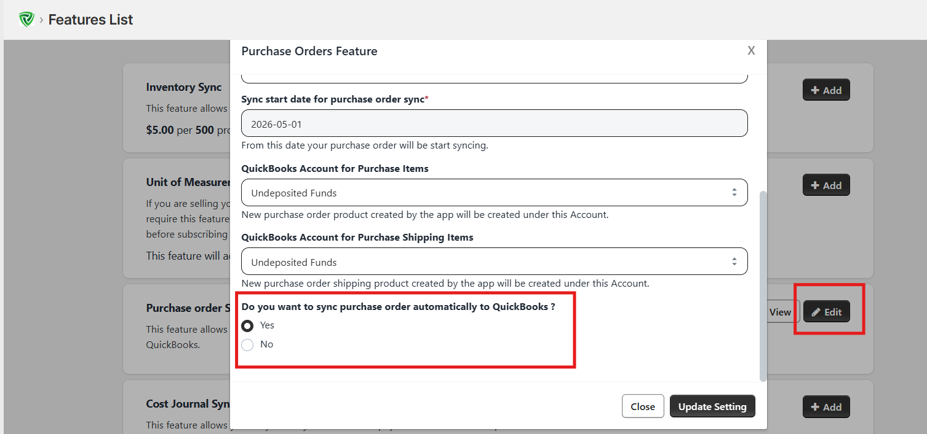
Task: Open QuickBooks Account for Purchase Items dropdown
Action: pyautogui.click(x=495, y=193)
